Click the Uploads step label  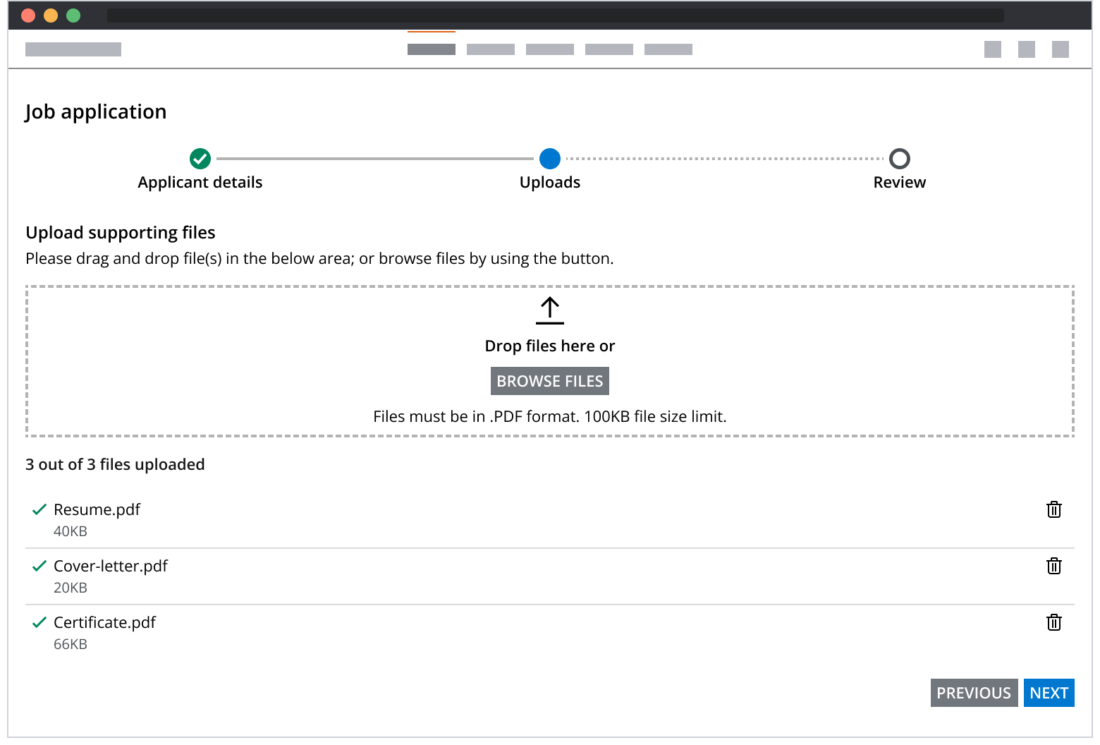click(550, 182)
